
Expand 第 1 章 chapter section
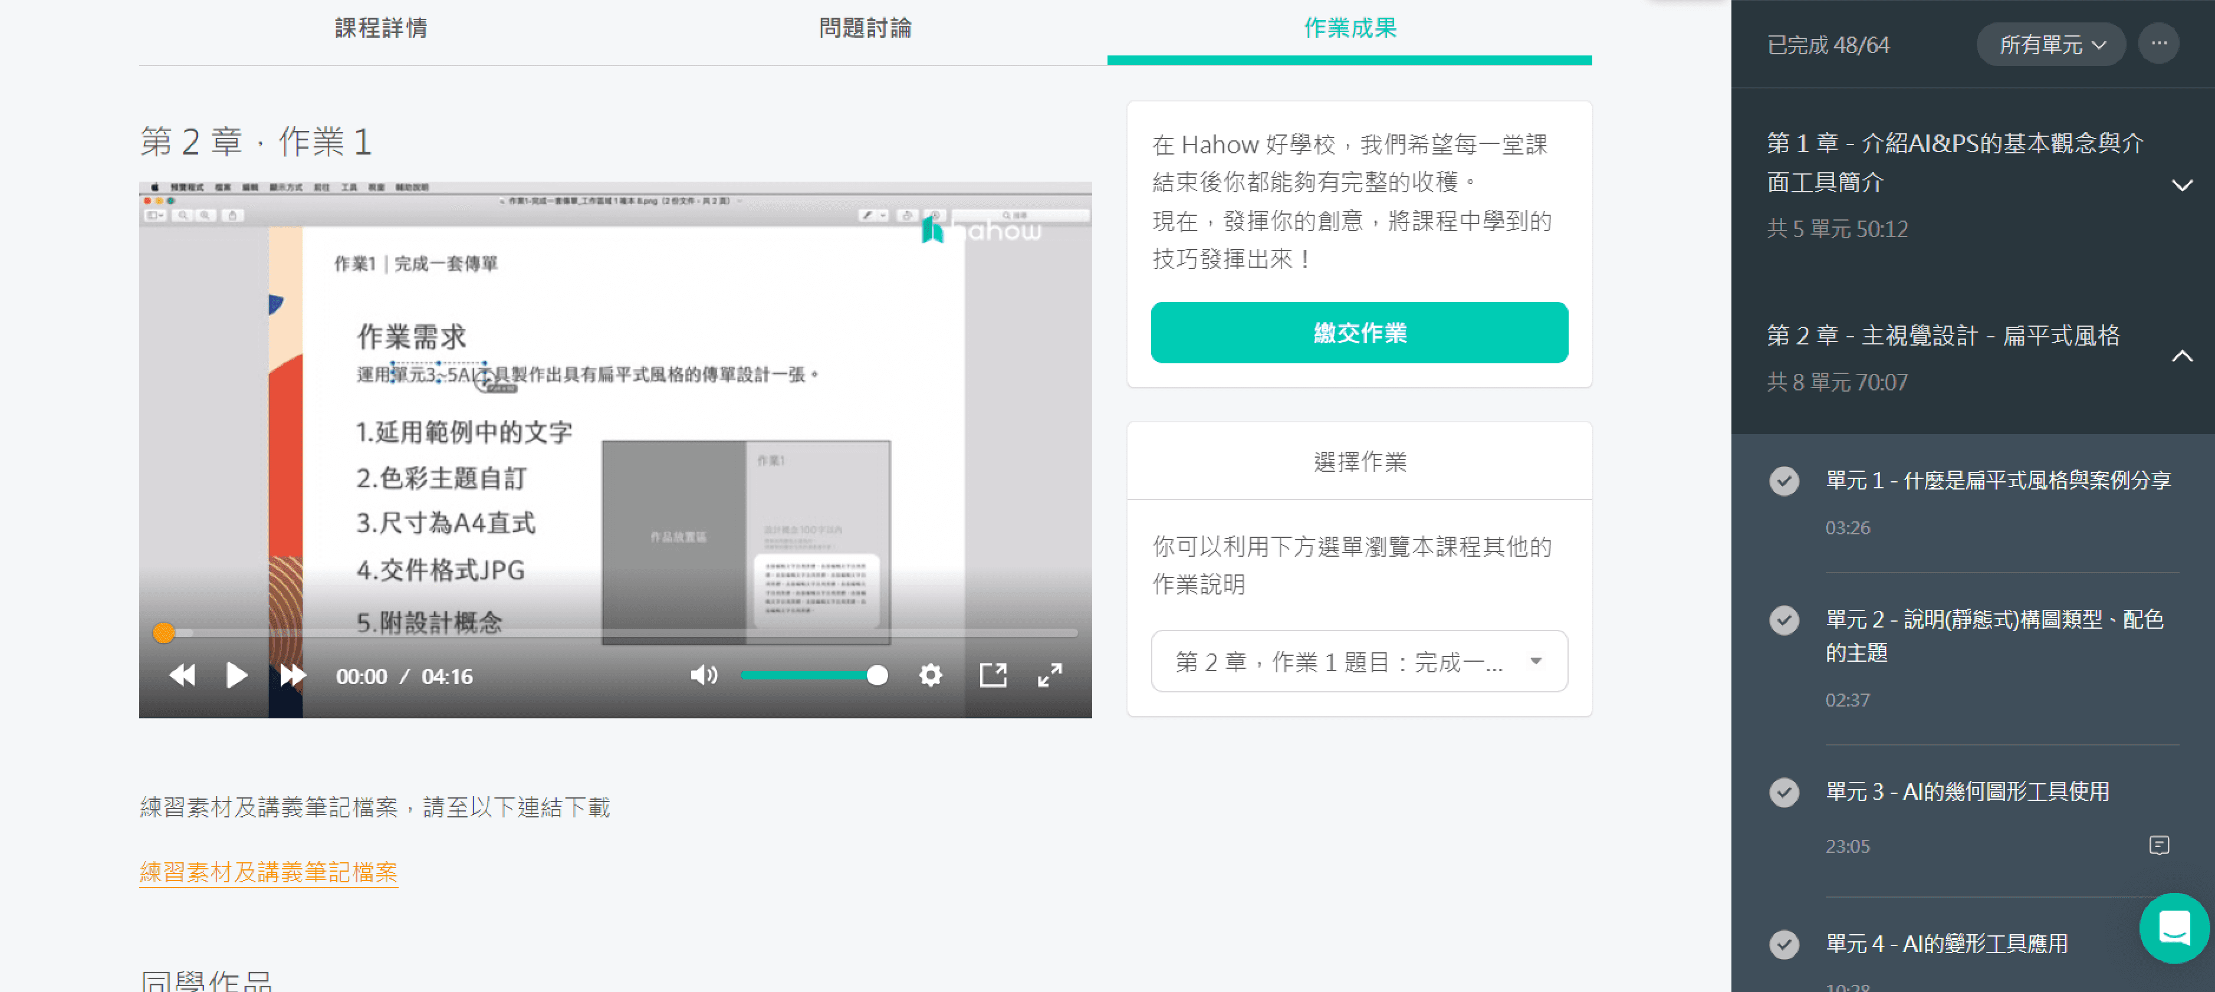tap(2181, 185)
